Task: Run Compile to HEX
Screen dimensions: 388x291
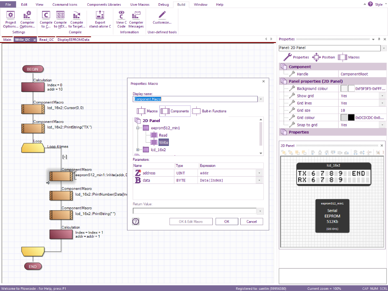Action: click(60, 19)
